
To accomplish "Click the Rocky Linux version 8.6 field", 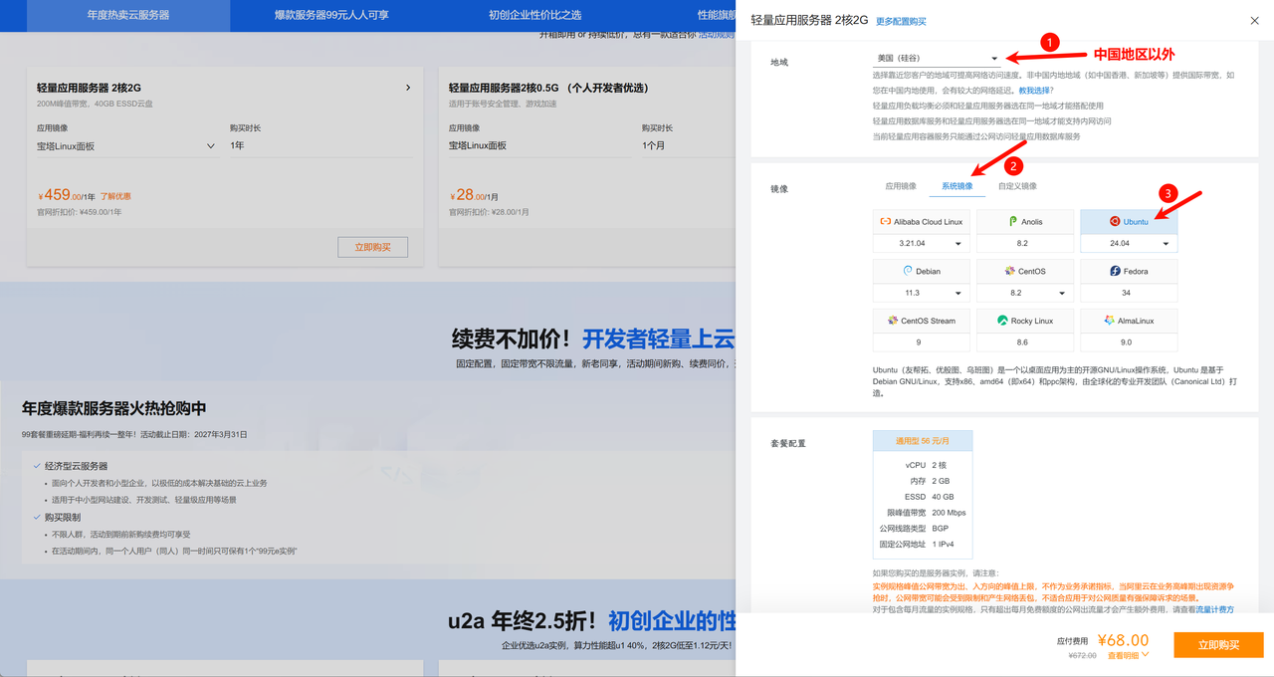I will pyautogui.click(x=1025, y=342).
